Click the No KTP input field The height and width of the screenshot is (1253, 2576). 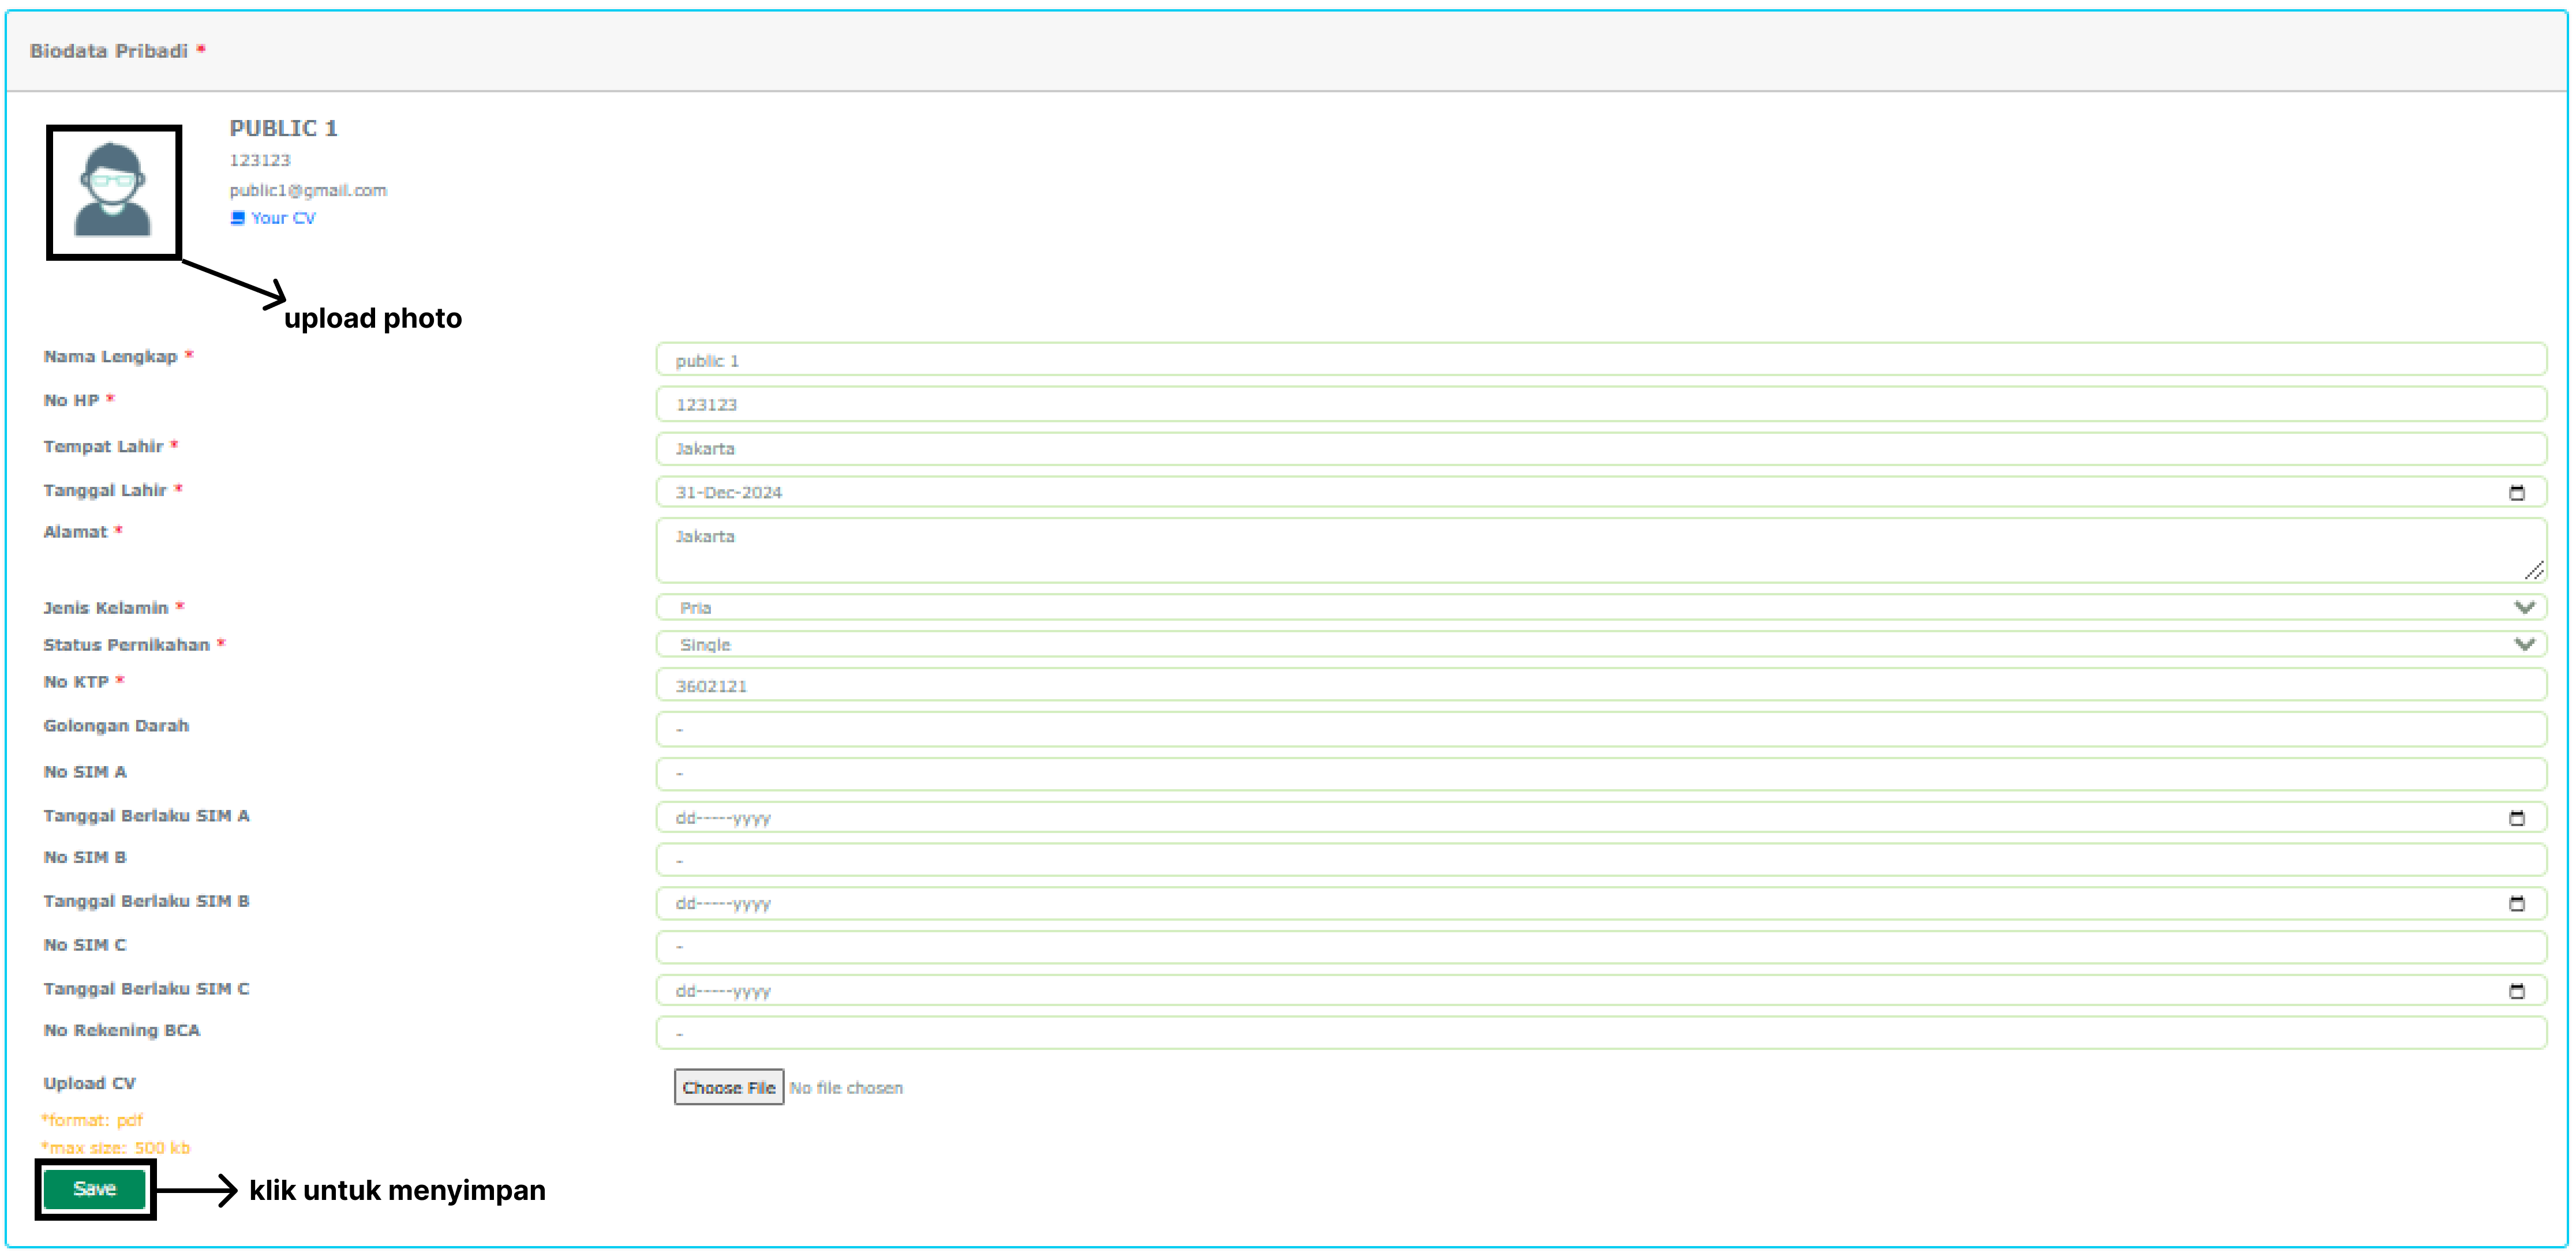(x=1600, y=686)
